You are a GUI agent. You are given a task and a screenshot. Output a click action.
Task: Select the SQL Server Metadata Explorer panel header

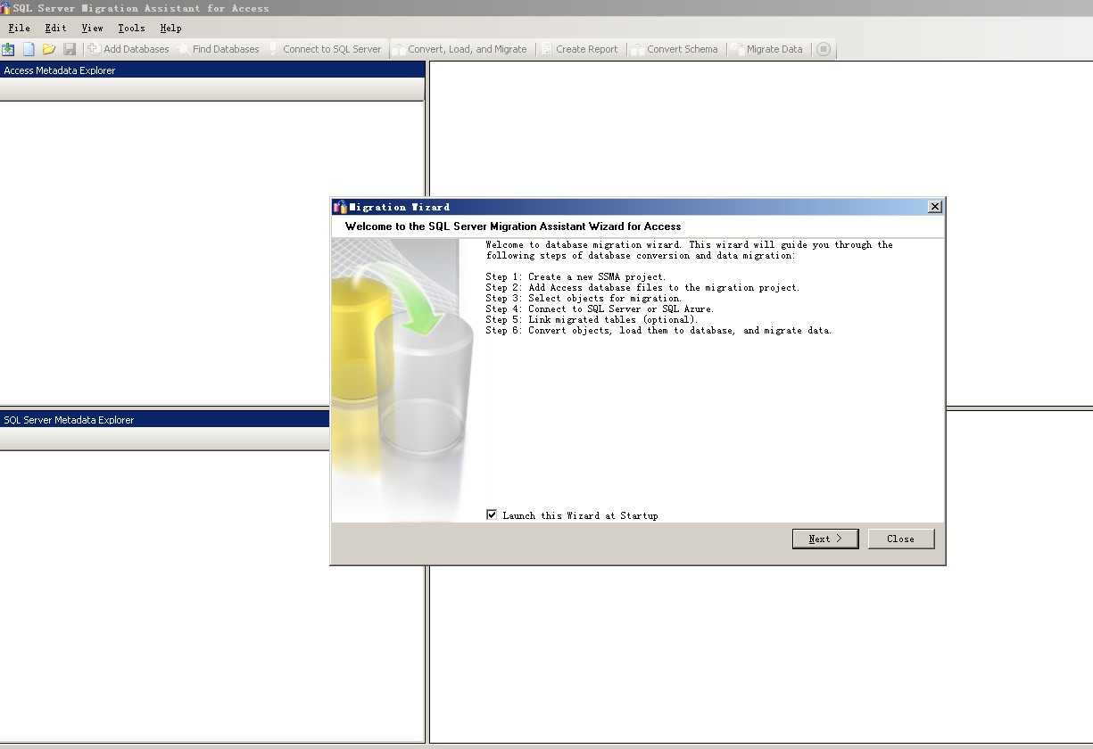coord(165,419)
